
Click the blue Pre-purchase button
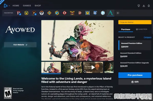[x=135, y=75]
